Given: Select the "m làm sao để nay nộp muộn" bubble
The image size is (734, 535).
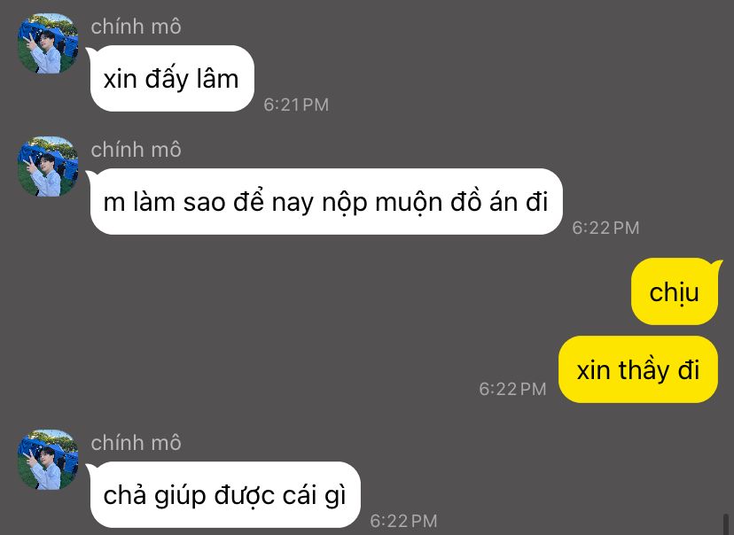Looking at the screenshot, I should (326, 202).
